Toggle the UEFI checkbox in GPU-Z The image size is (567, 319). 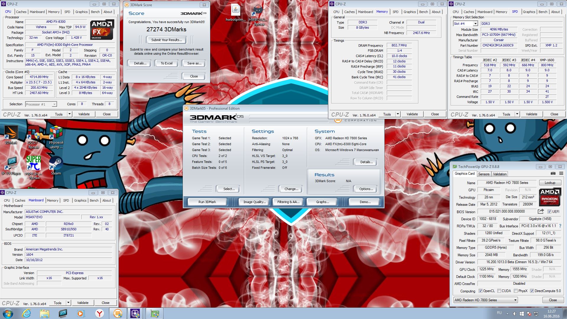pos(549,211)
